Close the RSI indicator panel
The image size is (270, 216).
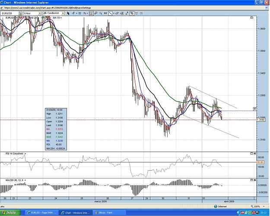point(255,153)
